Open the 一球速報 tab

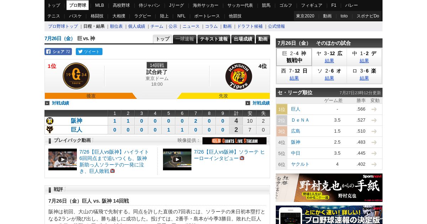pyautogui.click(x=185, y=39)
